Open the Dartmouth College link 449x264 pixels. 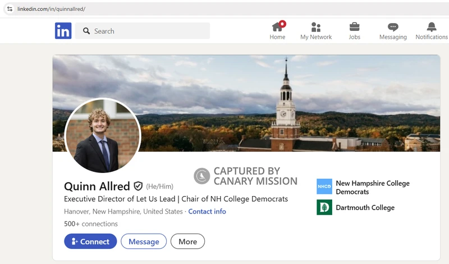click(x=365, y=207)
